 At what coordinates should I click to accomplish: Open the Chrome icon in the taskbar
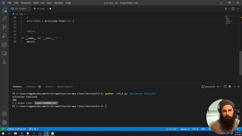[x=53, y=133]
